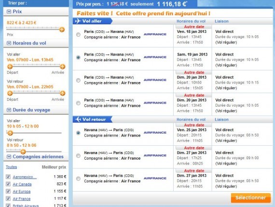The height and width of the screenshot is (207, 275).
Task: Collapse the Durée du voyage section
Action: [9, 110]
